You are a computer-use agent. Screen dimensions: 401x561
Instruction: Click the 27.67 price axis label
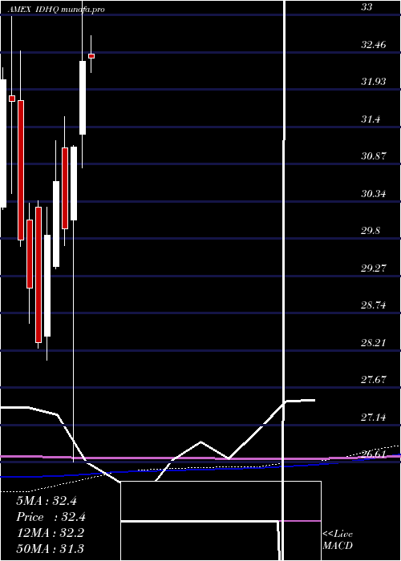(374, 380)
